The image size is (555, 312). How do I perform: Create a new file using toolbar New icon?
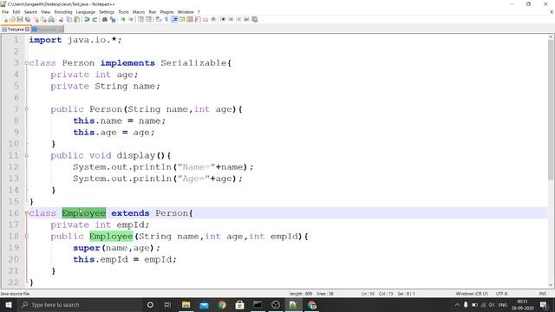point(5,19)
